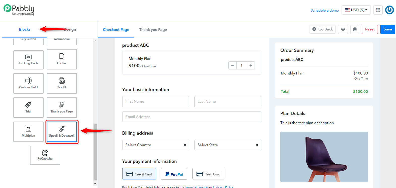Choose PayPal payment option
The image size is (396, 188).
174,174
